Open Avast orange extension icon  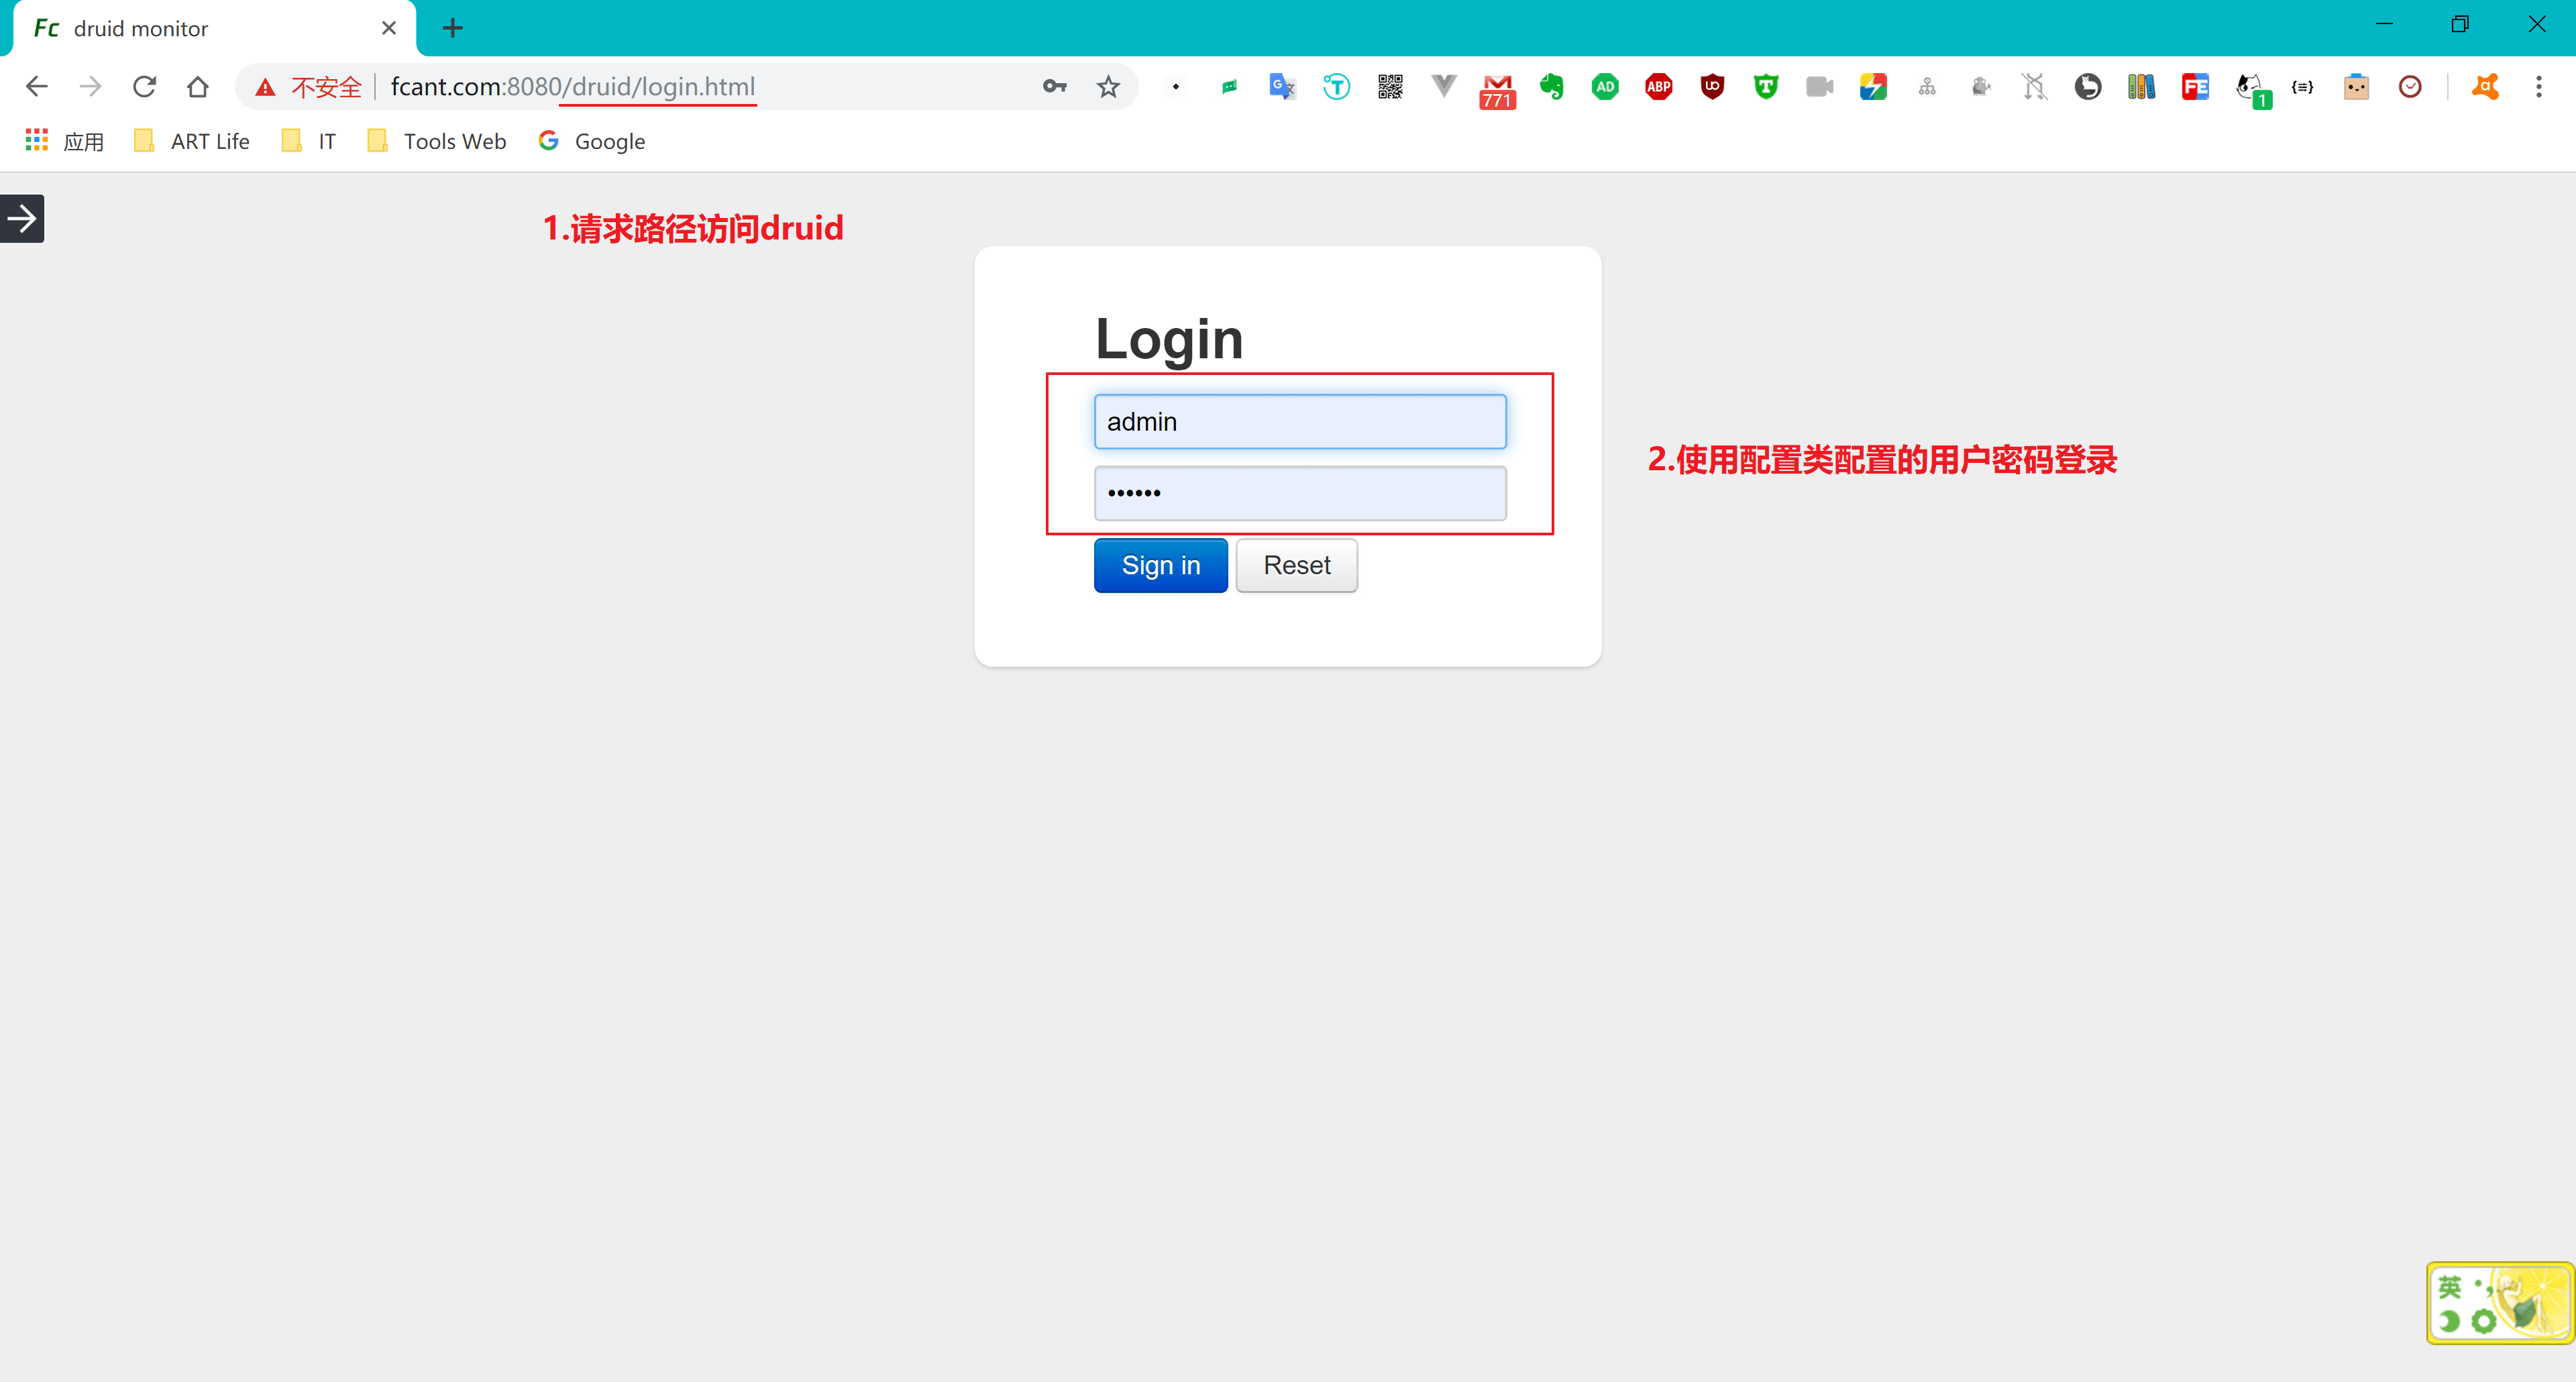(x=2485, y=87)
